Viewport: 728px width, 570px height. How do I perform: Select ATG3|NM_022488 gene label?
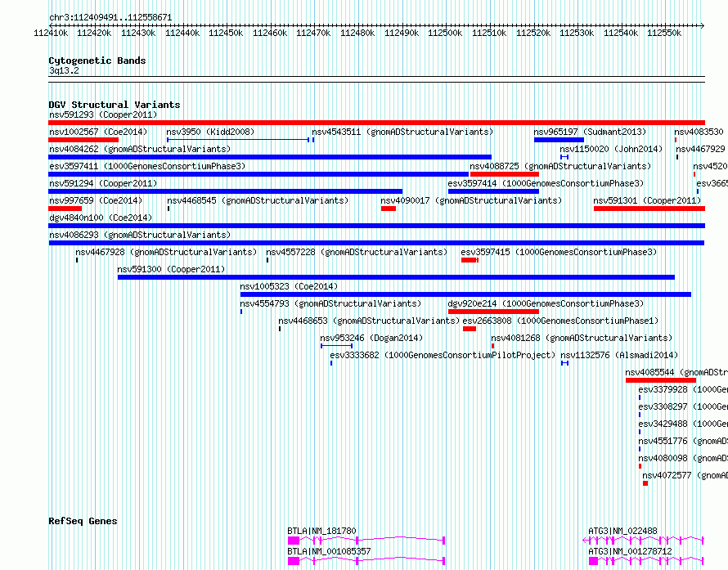[622, 531]
